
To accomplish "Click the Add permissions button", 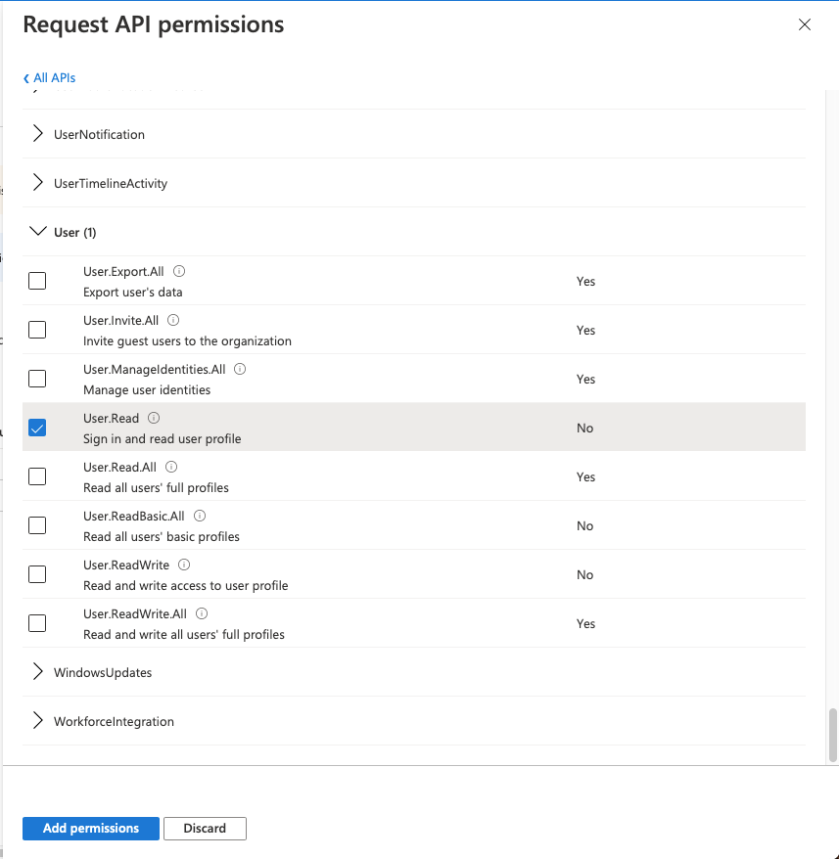I will click(90, 828).
